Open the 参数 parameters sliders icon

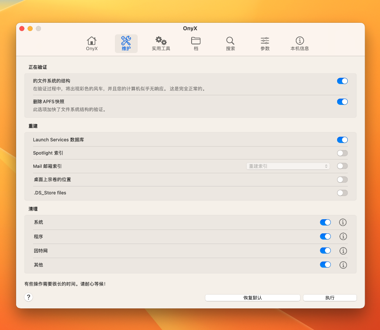tap(265, 43)
